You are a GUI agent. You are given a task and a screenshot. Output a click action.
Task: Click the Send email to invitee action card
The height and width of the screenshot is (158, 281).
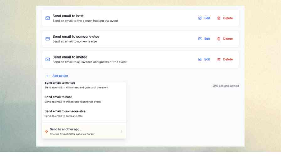[125, 60]
